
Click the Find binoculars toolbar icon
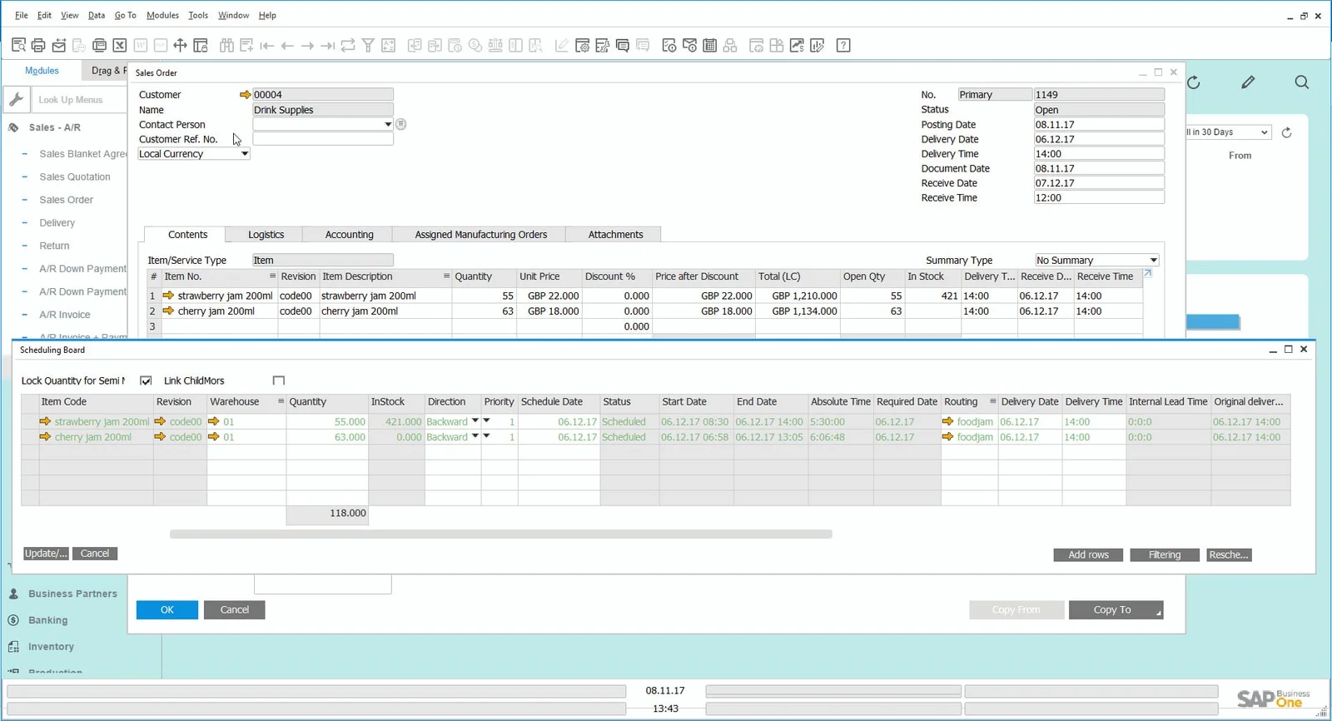(226, 46)
